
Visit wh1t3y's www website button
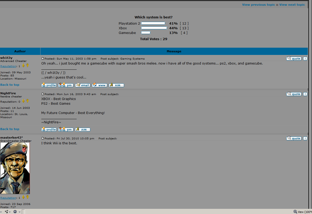[x=99, y=85]
